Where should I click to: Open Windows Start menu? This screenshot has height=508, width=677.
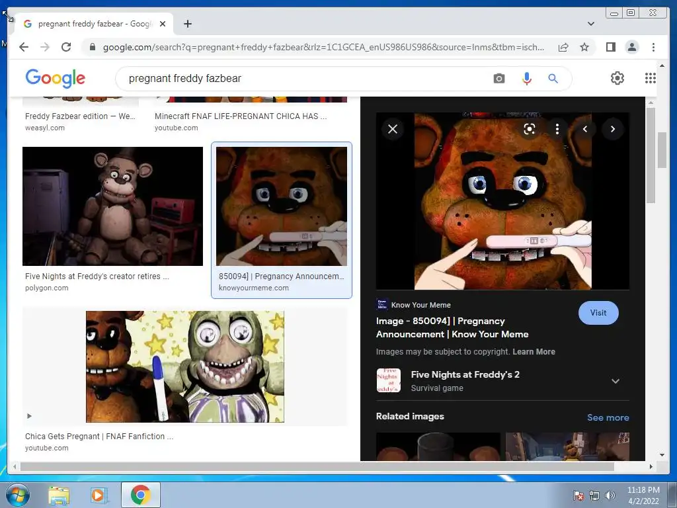click(17, 495)
